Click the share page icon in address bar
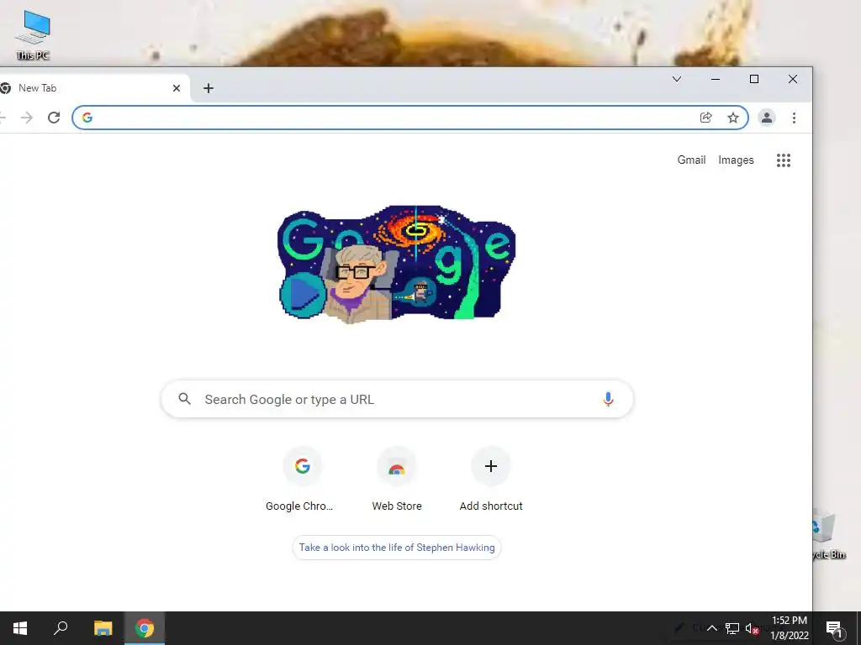This screenshot has height=645, width=861. (706, 118)
